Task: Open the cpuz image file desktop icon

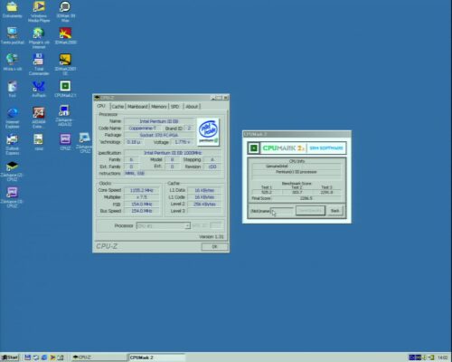Action: [39, 142]
